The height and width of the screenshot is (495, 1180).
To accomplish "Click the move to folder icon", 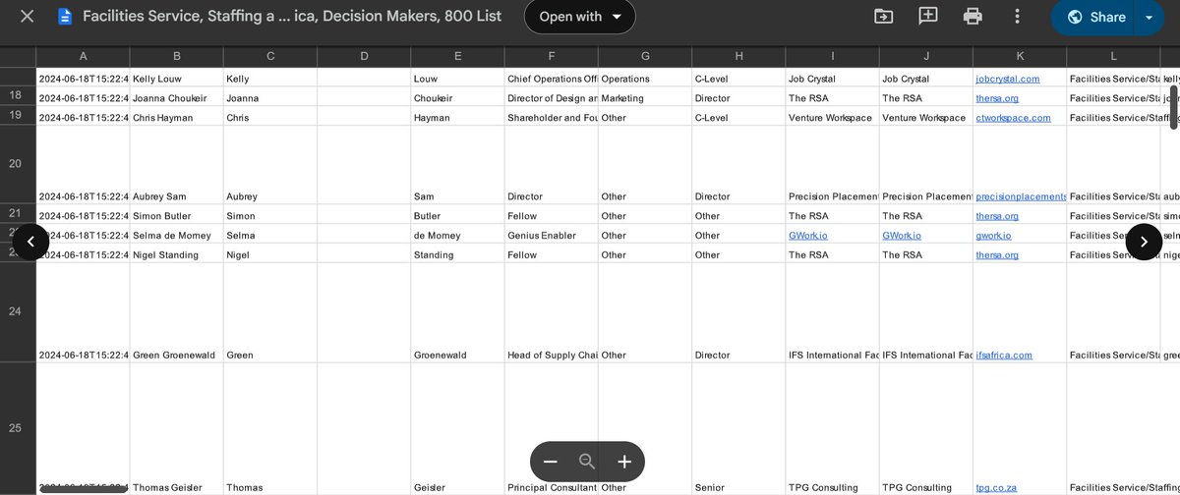I will click(x=883, y=17).
